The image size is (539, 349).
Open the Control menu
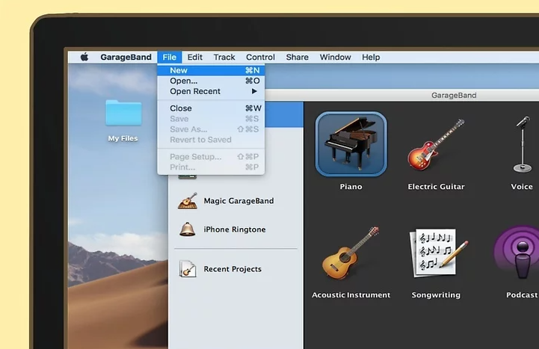tap(260, 57)
